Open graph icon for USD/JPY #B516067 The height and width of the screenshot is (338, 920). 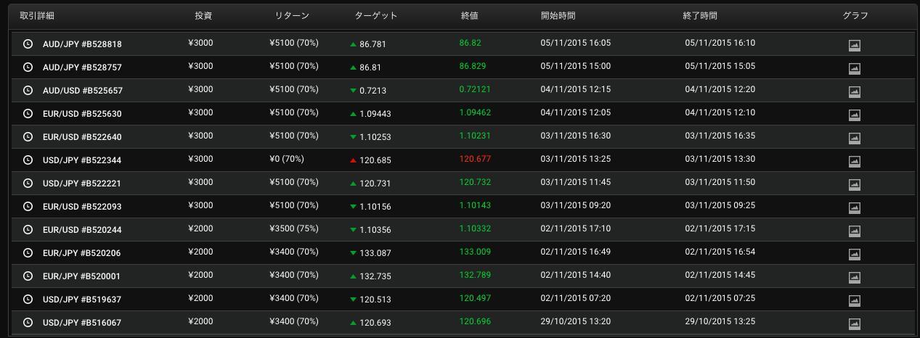click(855, 323)
